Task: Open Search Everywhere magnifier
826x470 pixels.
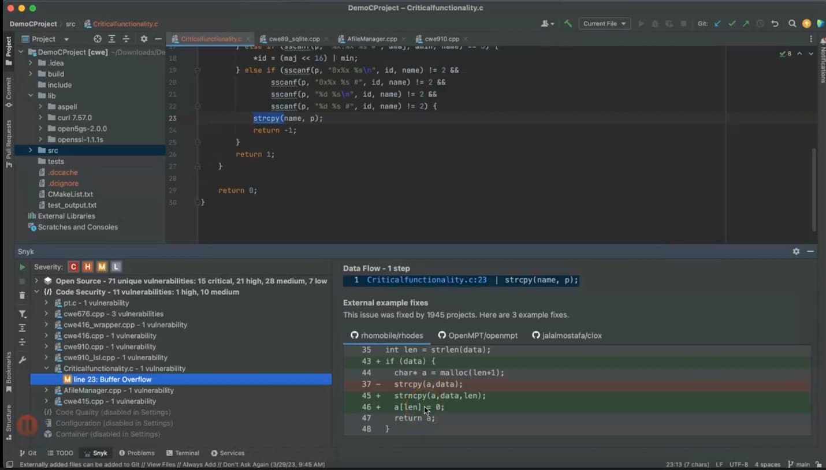Action: click(x=792, y=24)
